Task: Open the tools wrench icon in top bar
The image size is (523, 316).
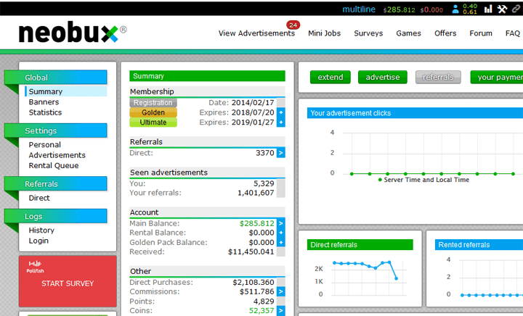Action: pyautogui.click(x=502, y=9)
